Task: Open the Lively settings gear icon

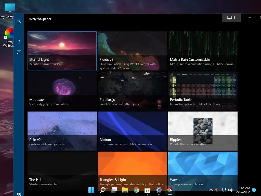Action: coord(19,194)
